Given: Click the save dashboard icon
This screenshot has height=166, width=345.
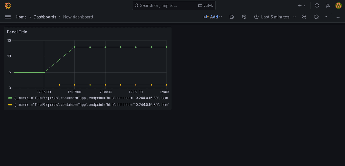Looking at the screenshot, I should coord(232,17).
